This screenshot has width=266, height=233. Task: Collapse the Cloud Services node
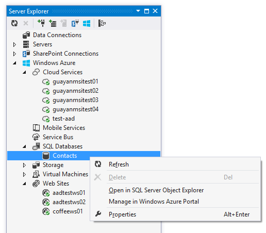(24, 72)
